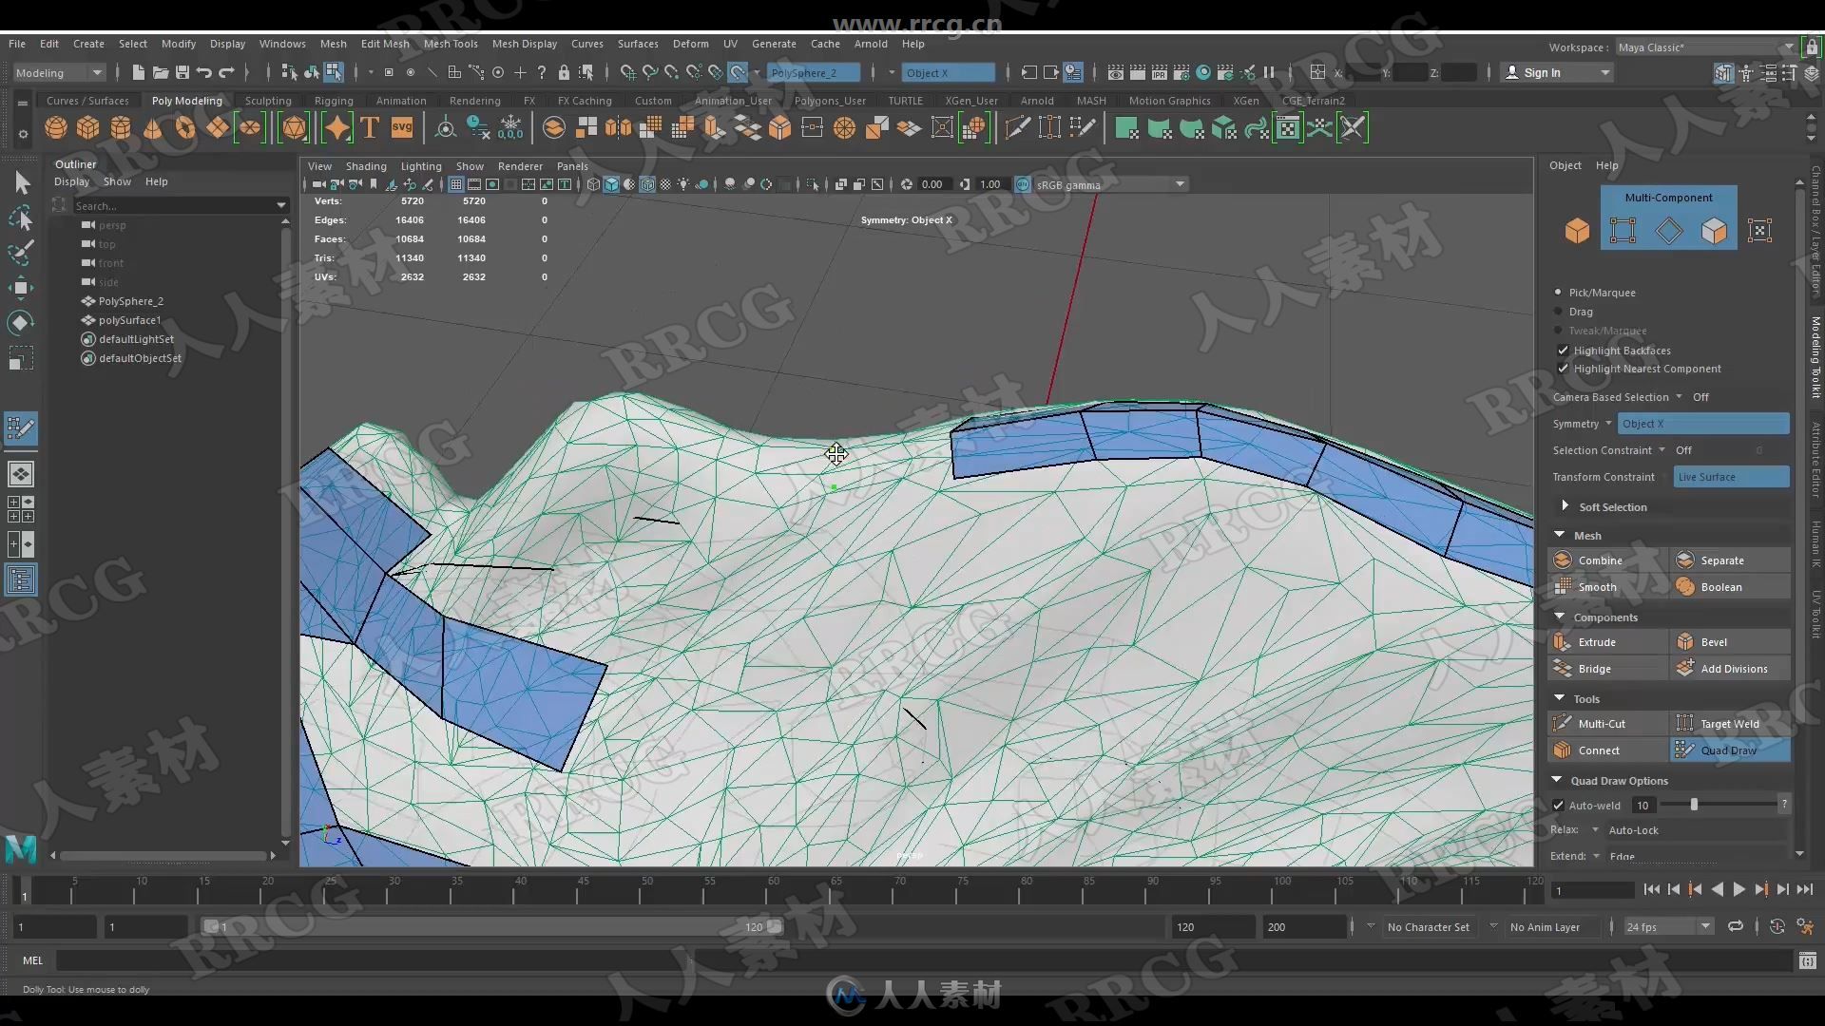Open the Edit Mesh menu
This screenshot has width=1825, height=1026.
click(x=384, y=42)
